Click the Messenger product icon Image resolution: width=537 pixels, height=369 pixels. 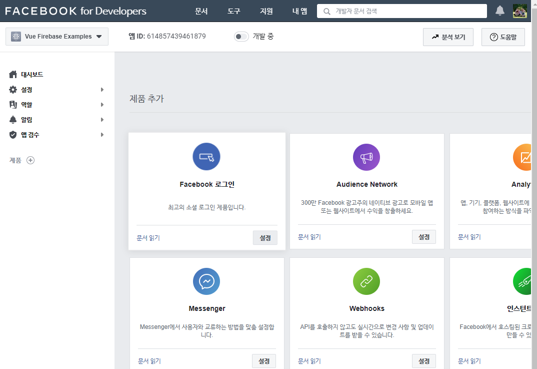(x=206, y=281)
